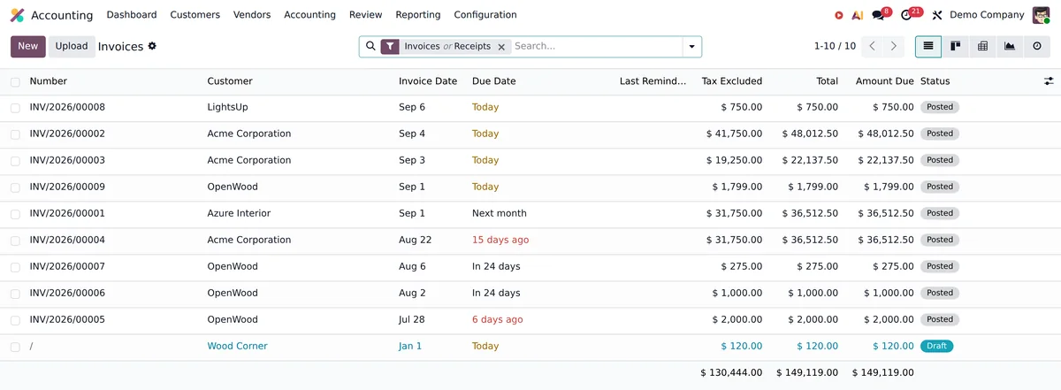Image resolution: width=1061 pixels, height=390 pixels.
Task: Check the box for INV/2026/00007
Action: click(x=15, y=267)
